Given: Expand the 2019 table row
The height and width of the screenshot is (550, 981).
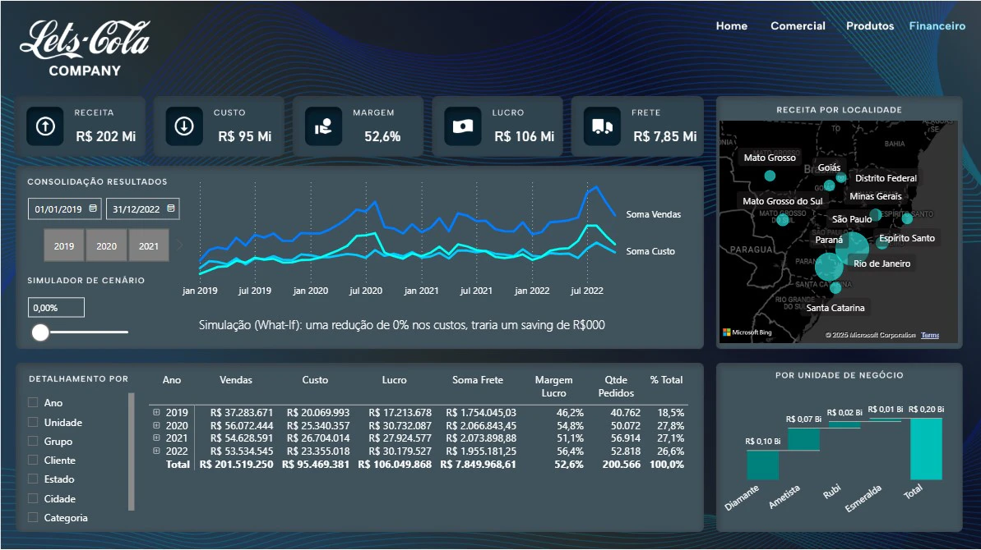Looking at the screenshot, I should (156, 412).
